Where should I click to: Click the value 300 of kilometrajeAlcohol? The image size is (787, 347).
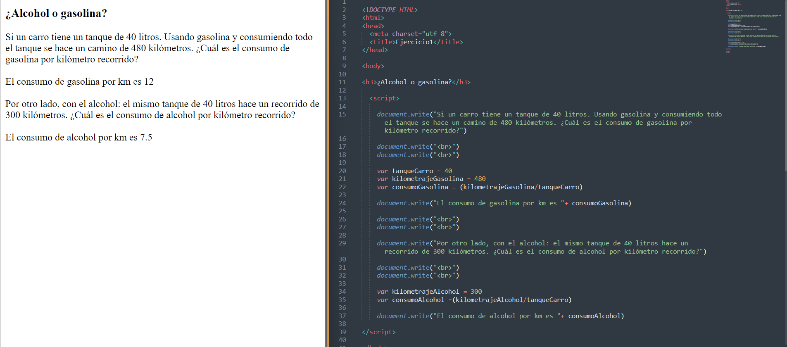point(476,292)
